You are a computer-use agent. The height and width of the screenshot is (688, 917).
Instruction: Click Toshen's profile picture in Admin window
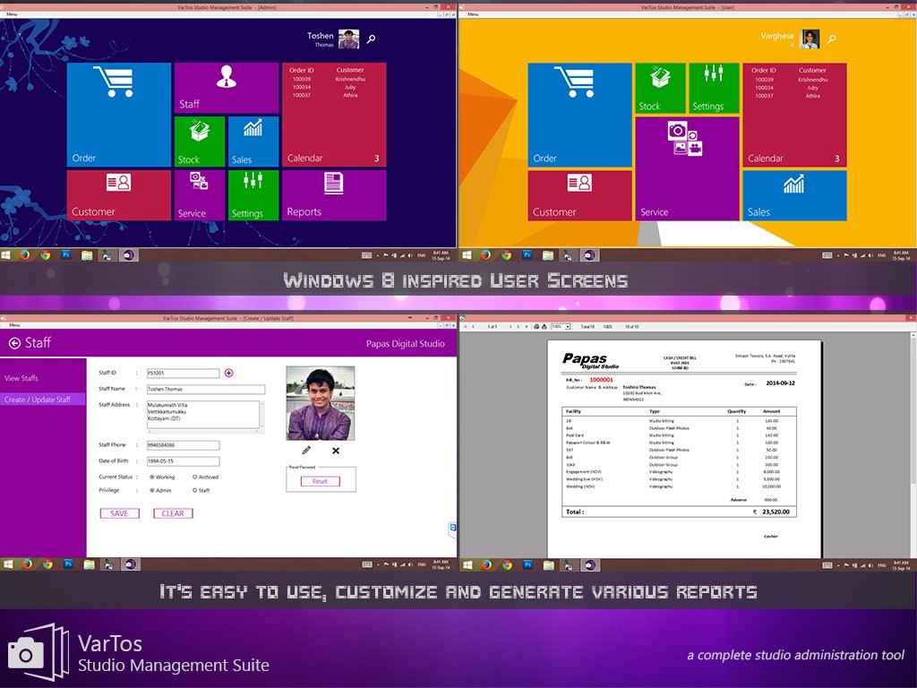pyautogui.click(x=348, y=39)
